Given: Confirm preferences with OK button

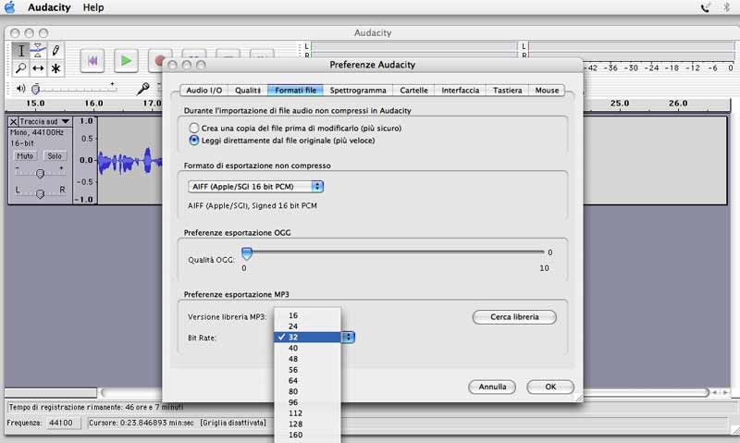Looking at the screenshot, I should (x=550, y=387).
